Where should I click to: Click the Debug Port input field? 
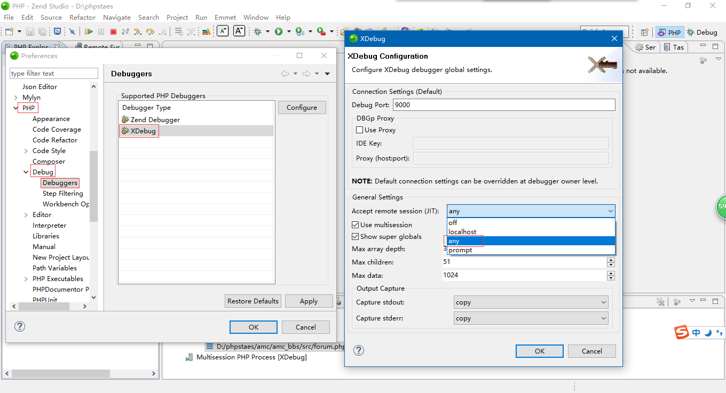(x=504, y=105)
